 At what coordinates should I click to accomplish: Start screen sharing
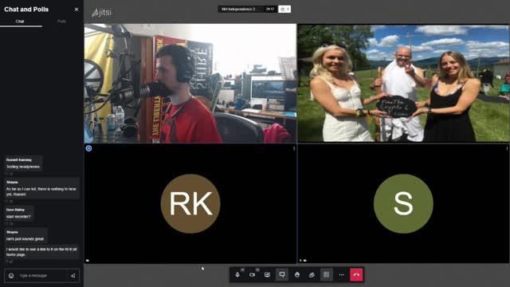coord(267,274)
